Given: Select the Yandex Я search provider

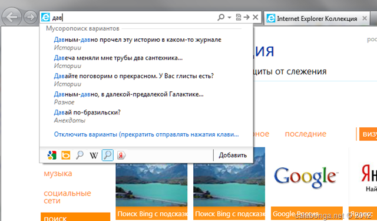Looking at the screenshot, I should pos(121,156).
